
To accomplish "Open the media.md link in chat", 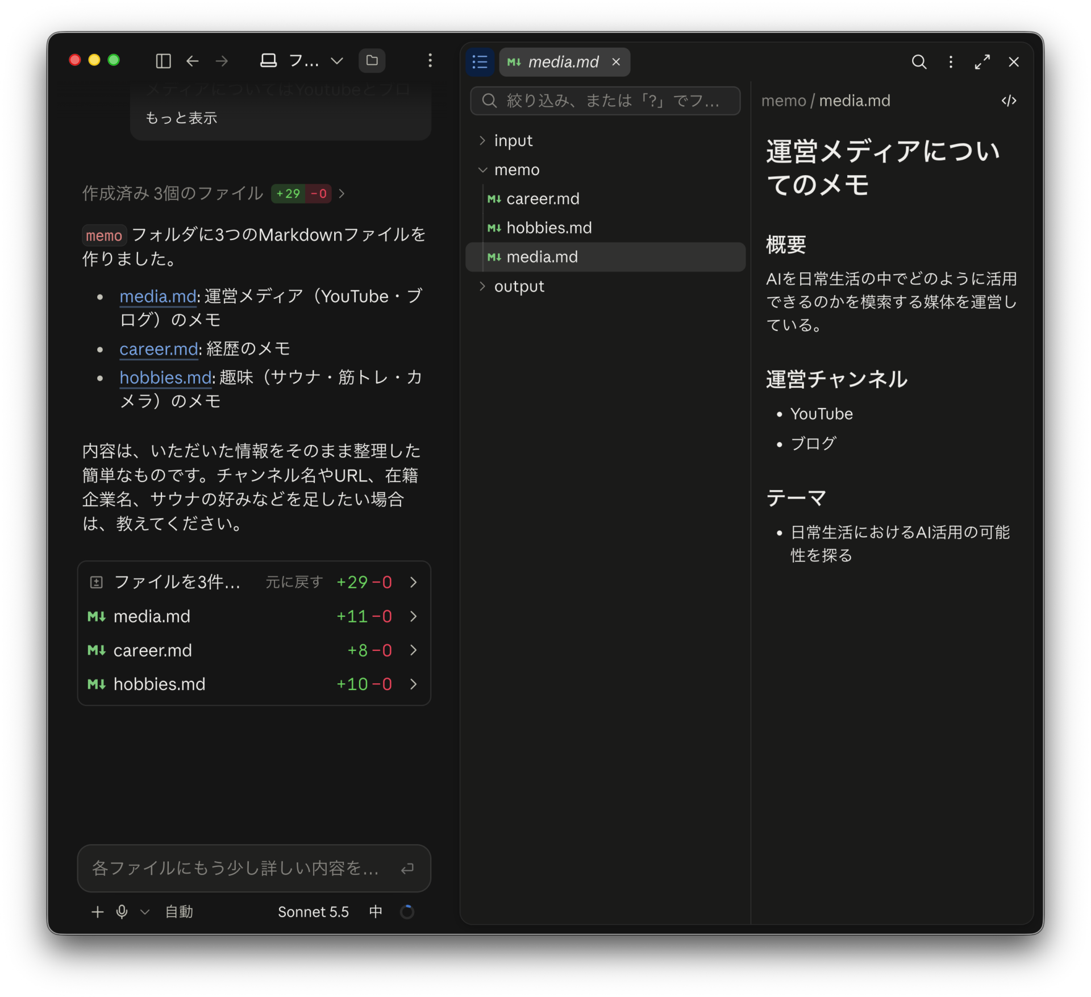I will [158, 296].
